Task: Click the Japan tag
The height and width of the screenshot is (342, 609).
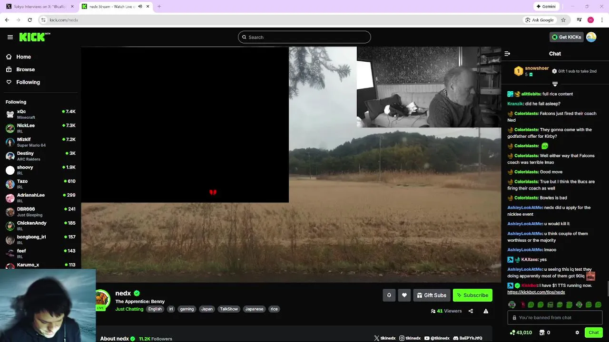Action: coord(207,309)
